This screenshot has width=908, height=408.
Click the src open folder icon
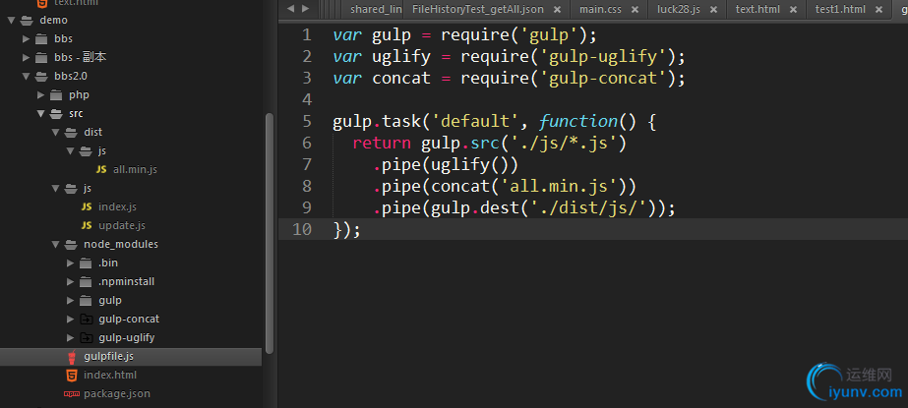coord(56,113)
